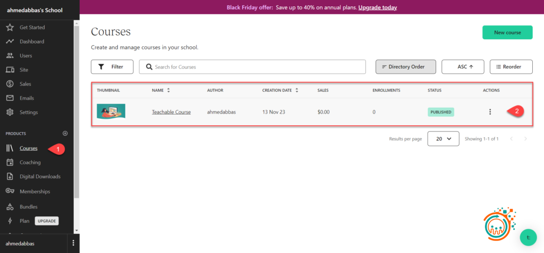Open the Results per page dropdown
The image size is (544, 253).
pos(443,138)
